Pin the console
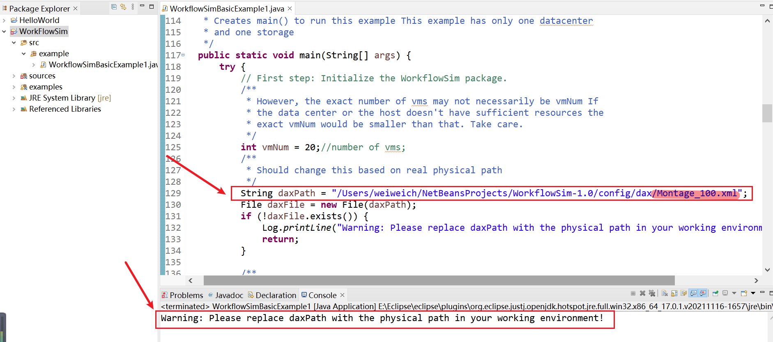 pyautogui.click(x=715, y=293)
